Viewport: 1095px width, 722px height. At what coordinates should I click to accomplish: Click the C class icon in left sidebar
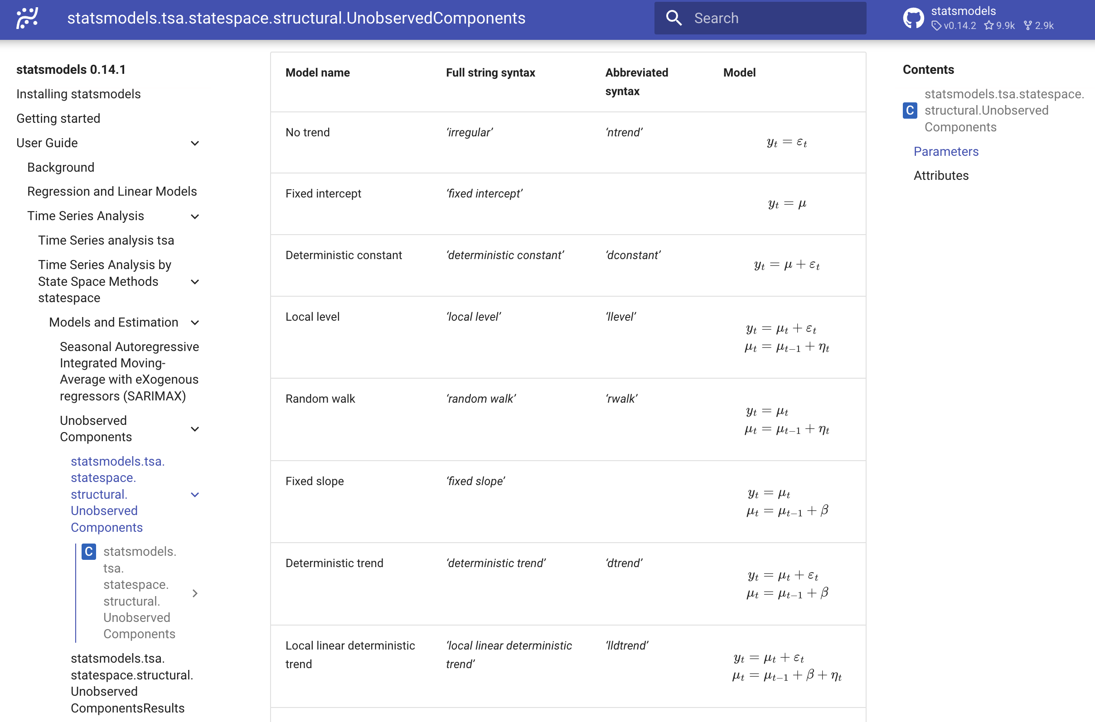coord(89,551)
